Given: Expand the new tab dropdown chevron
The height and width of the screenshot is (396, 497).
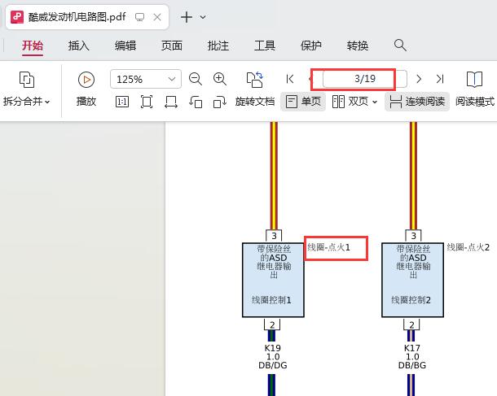Looking at the screenshot, I should (203, 17).
